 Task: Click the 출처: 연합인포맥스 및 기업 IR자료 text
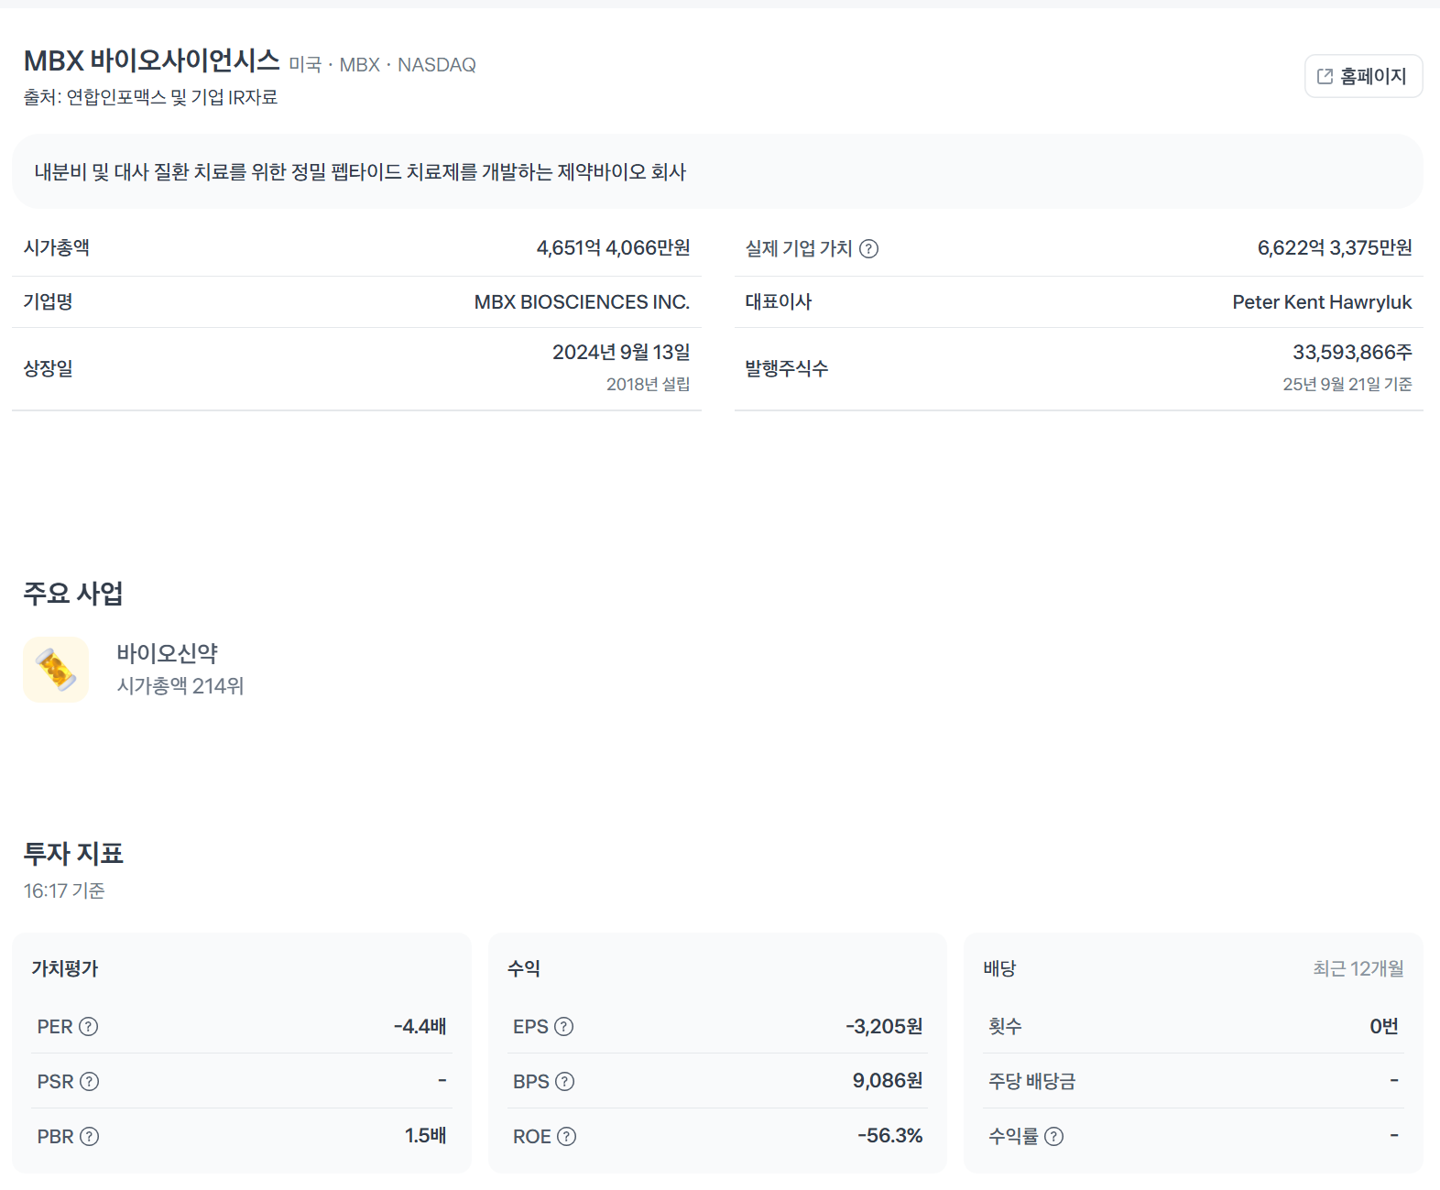point(150,97)
